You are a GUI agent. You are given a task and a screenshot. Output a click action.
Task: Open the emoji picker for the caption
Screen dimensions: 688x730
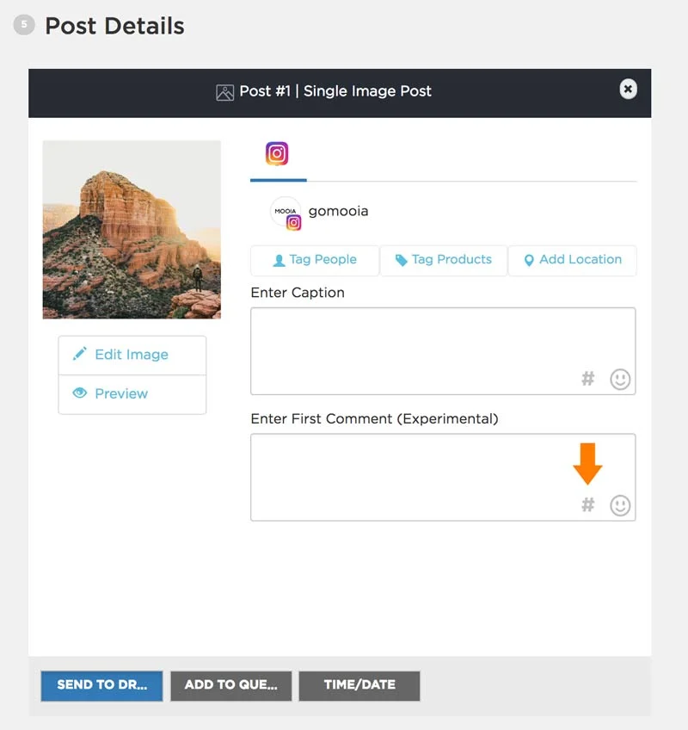(x=620, y=379)
